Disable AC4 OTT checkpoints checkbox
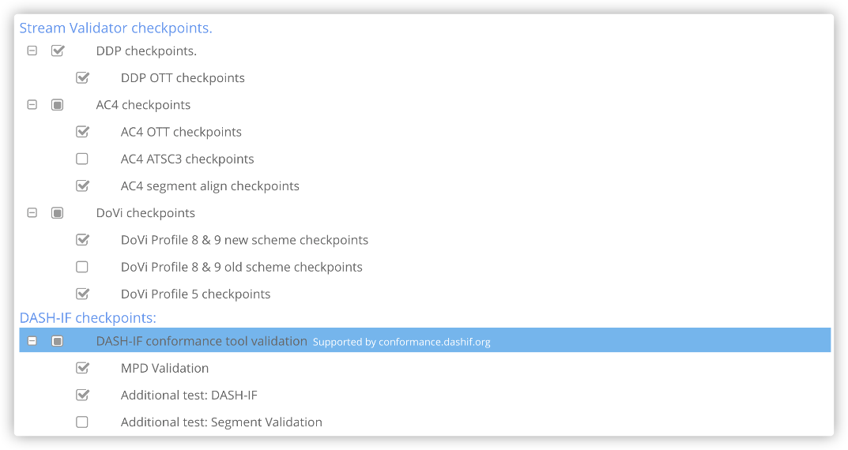Viewport: 848px width, 450px height. point(82,132)
